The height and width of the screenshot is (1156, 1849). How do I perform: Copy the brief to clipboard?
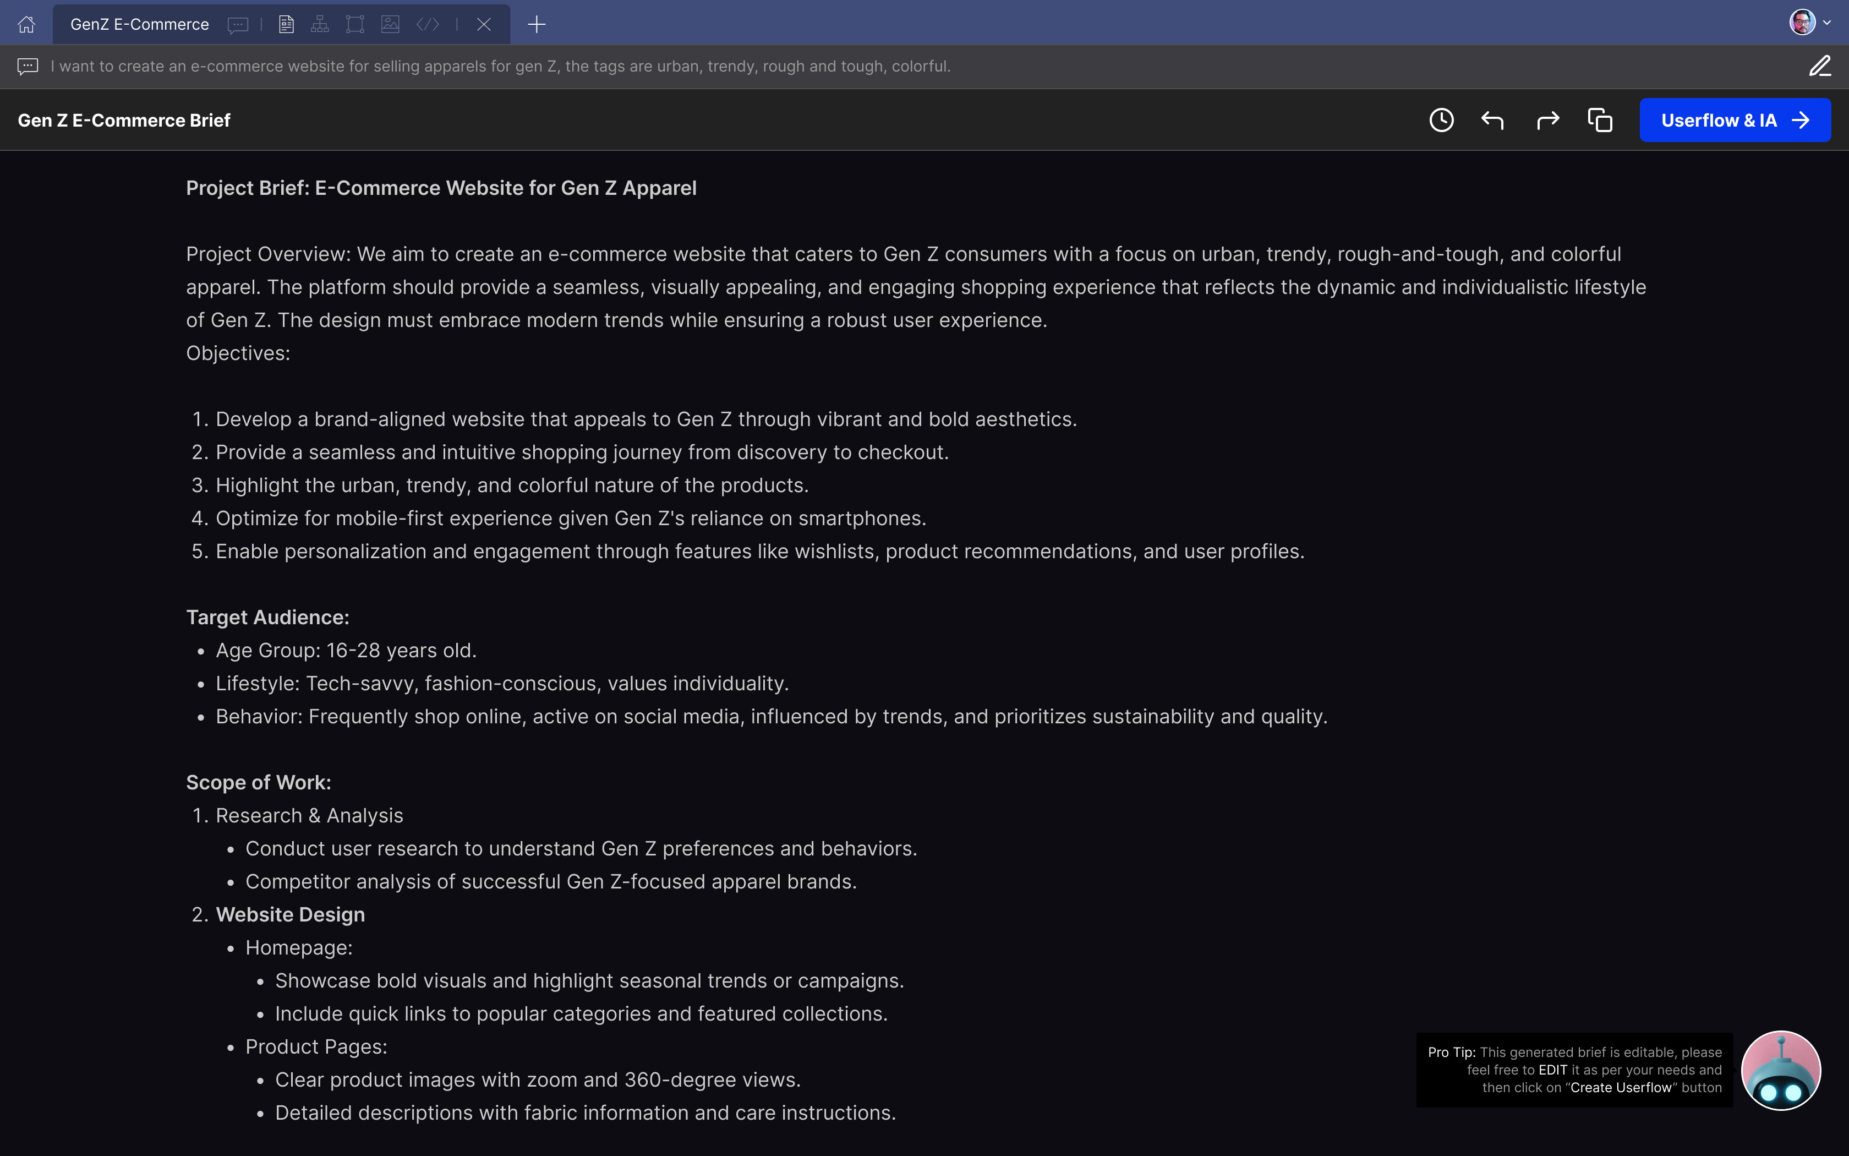[1599, 120]
